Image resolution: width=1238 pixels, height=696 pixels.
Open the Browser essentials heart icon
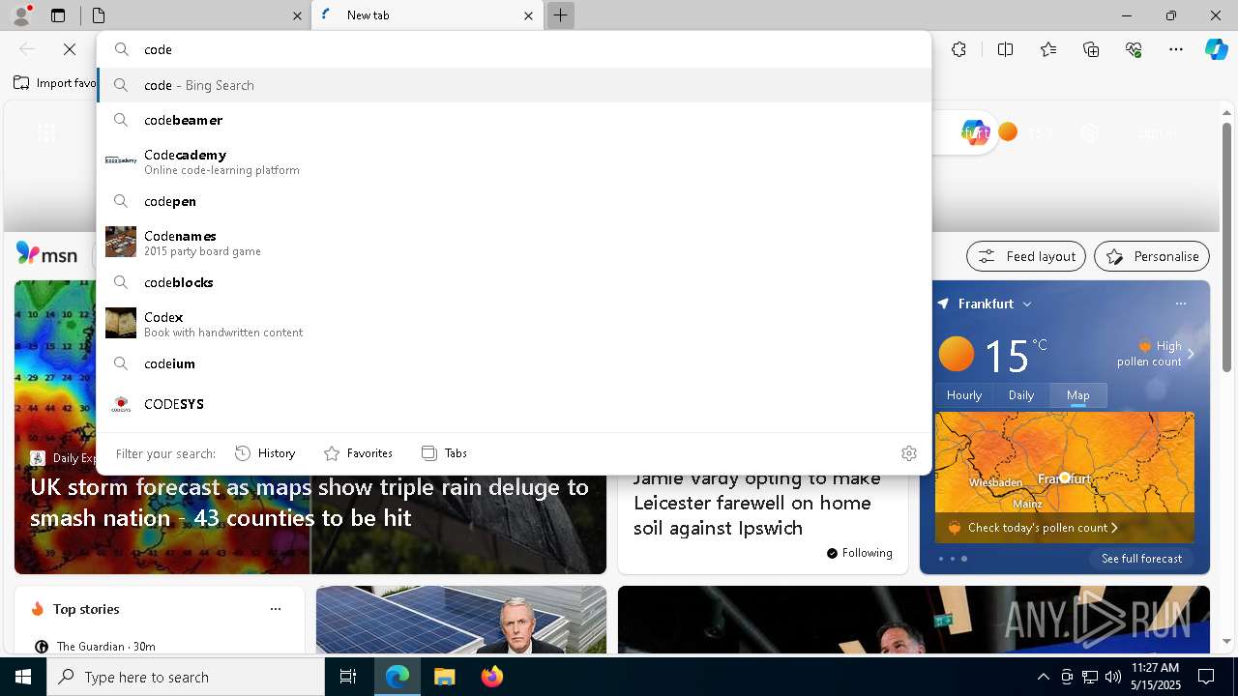(x=1134, y=49)
